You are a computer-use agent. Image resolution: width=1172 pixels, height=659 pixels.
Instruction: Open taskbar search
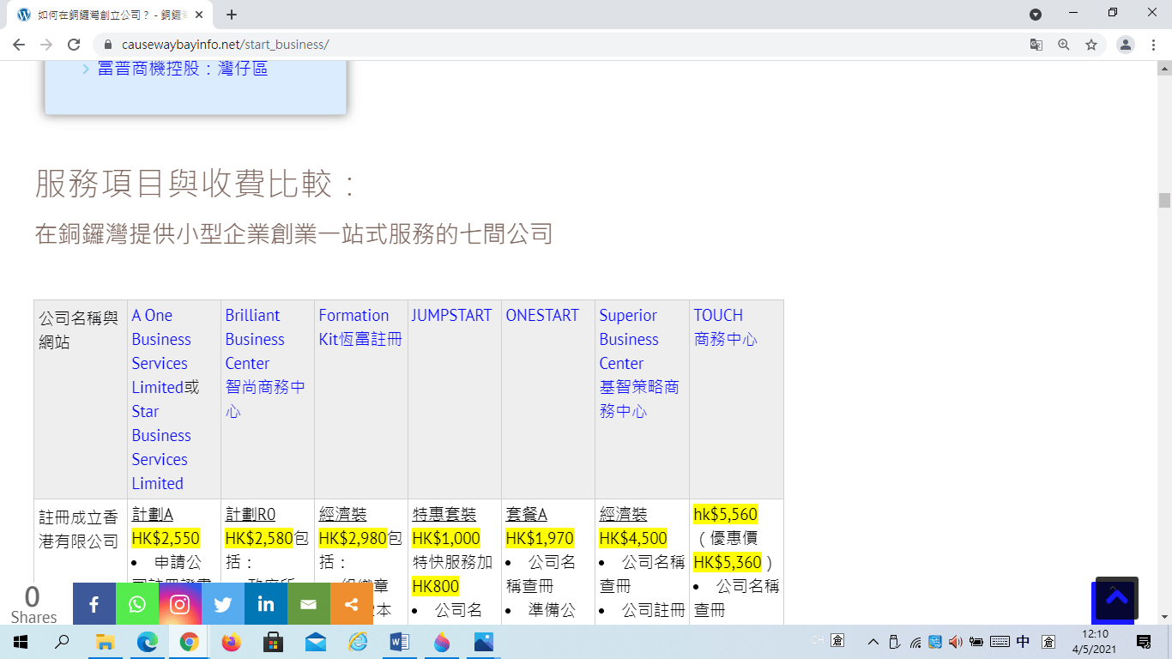(x=62, y=642)
